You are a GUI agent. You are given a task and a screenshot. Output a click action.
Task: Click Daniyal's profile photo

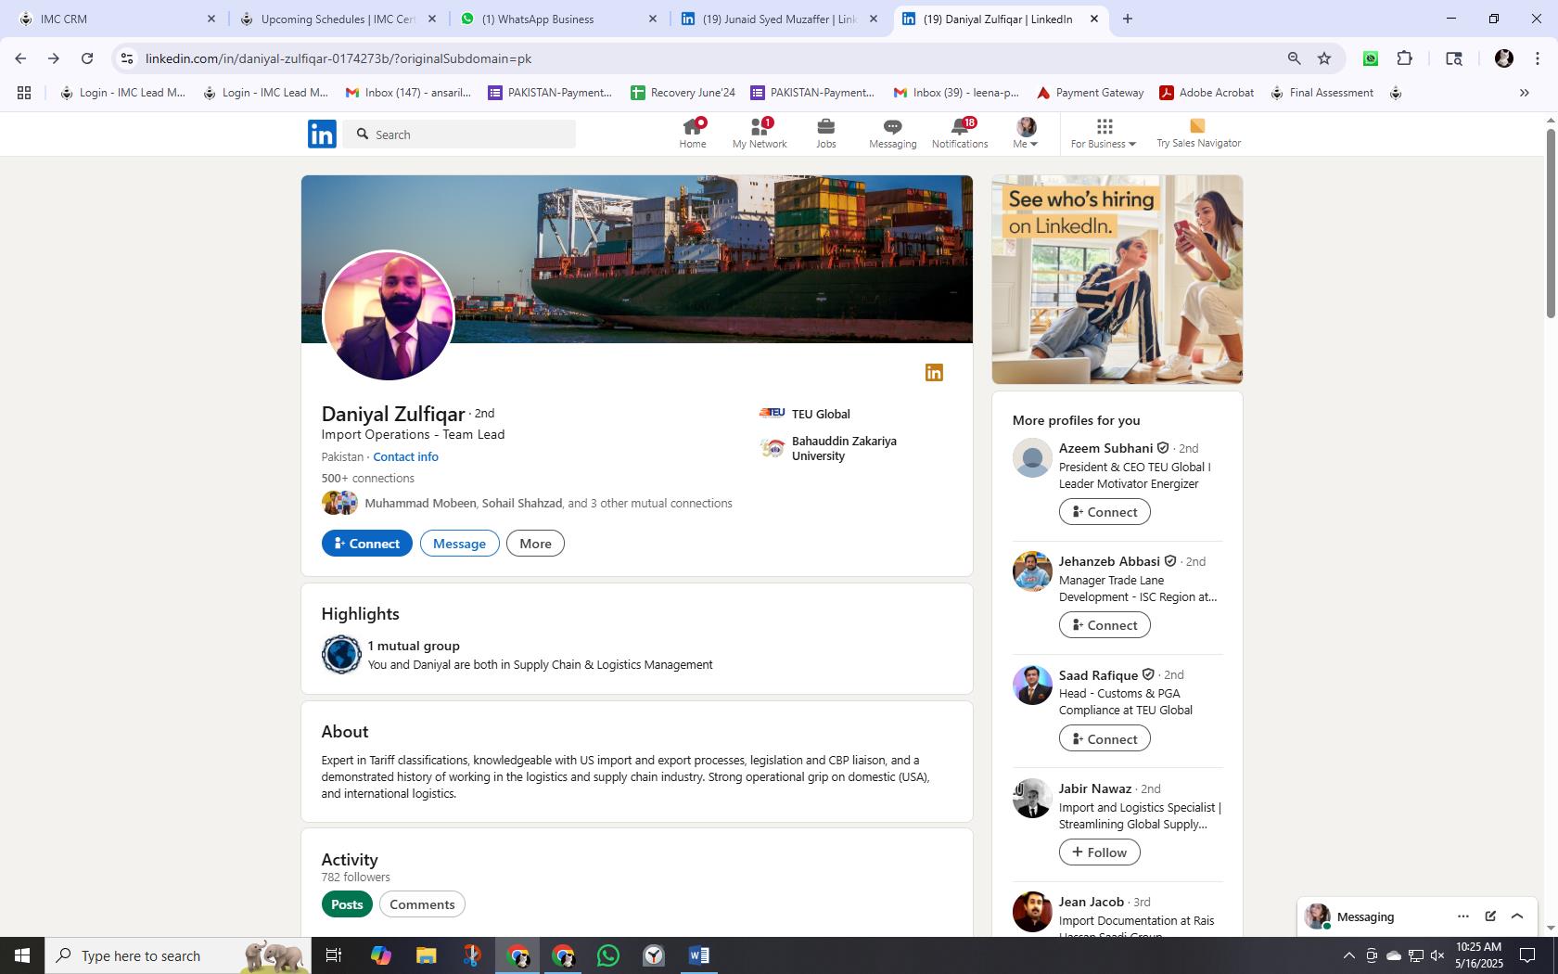click(x=388, y=315)
